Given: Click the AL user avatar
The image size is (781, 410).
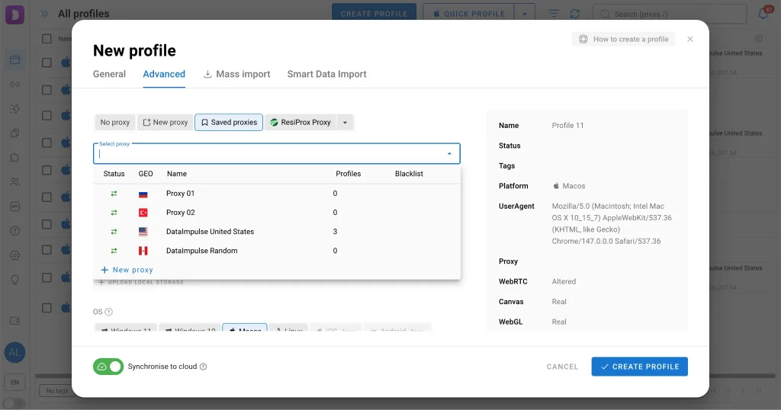Looking at the screenshot, I should coord(14,352).
